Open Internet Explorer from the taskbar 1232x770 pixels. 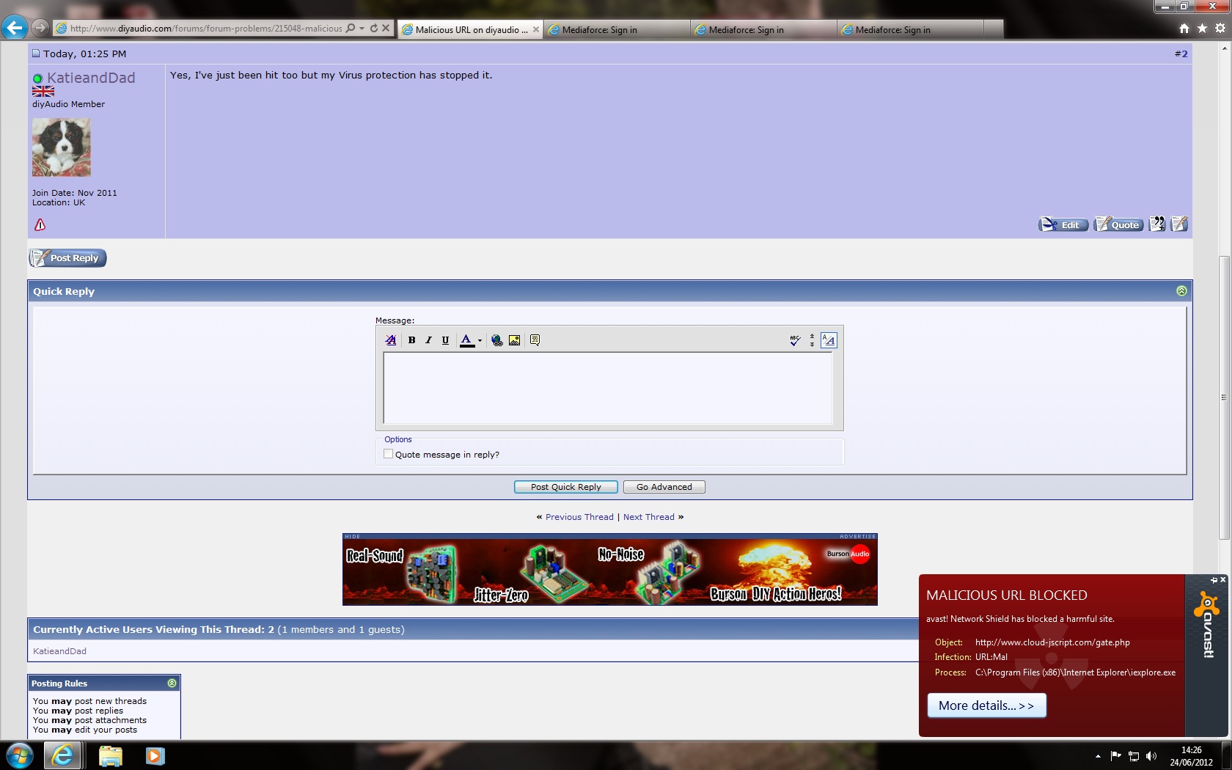tap(62, 755)
